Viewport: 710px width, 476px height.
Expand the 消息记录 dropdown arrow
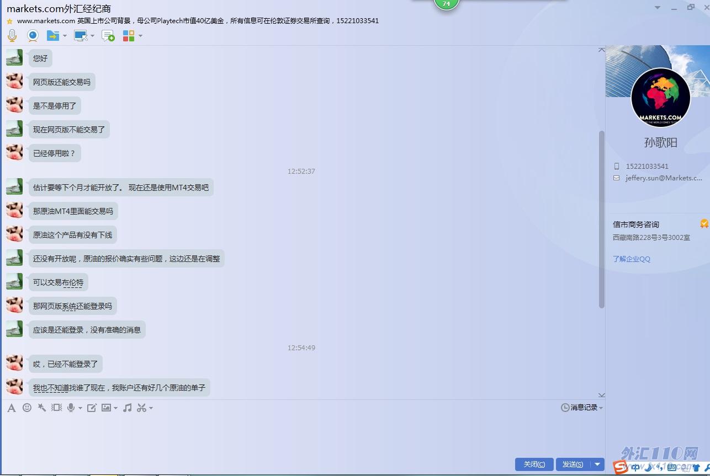click(601, 408)
